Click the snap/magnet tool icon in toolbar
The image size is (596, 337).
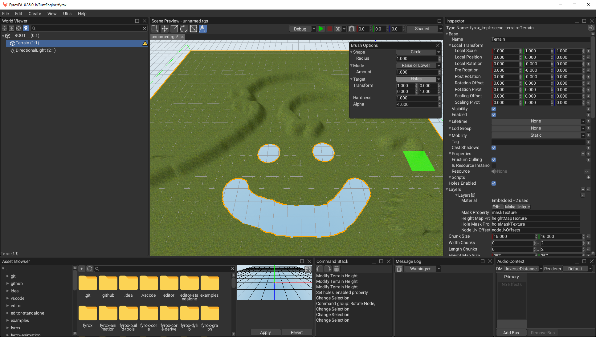pos(351,28)
